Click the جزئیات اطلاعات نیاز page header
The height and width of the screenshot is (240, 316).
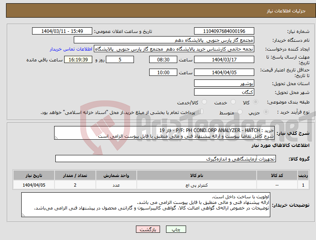286,11
